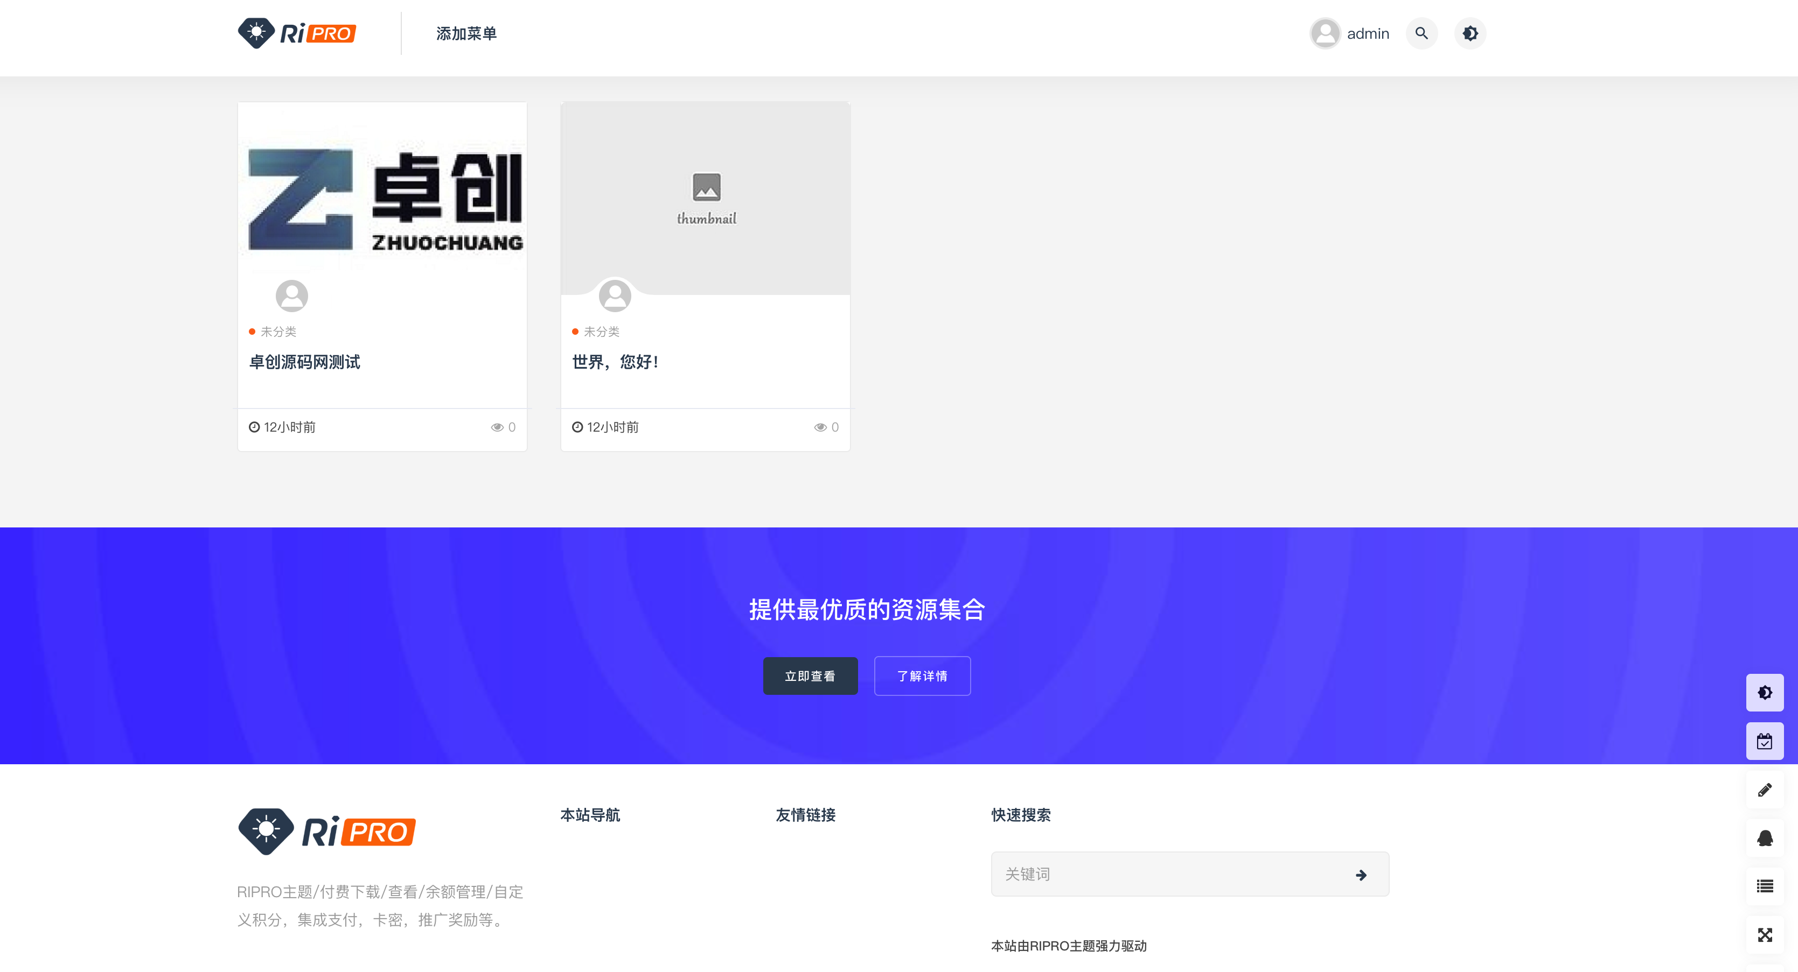Click the admin avatar icon
Viewport: 1798px width, 972px height.
click(x=1325, y=33)
